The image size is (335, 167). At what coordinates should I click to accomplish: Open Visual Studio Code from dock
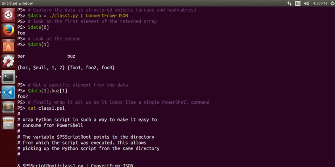click(8, 92)
